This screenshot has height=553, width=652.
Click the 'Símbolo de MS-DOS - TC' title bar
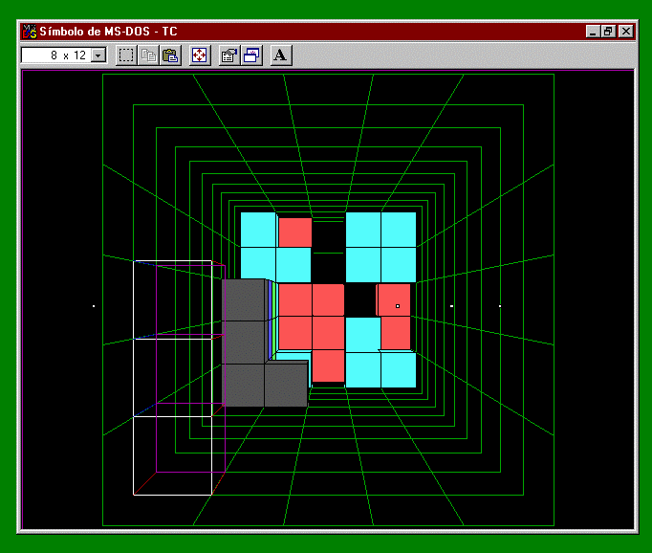[x=328, y=32]
